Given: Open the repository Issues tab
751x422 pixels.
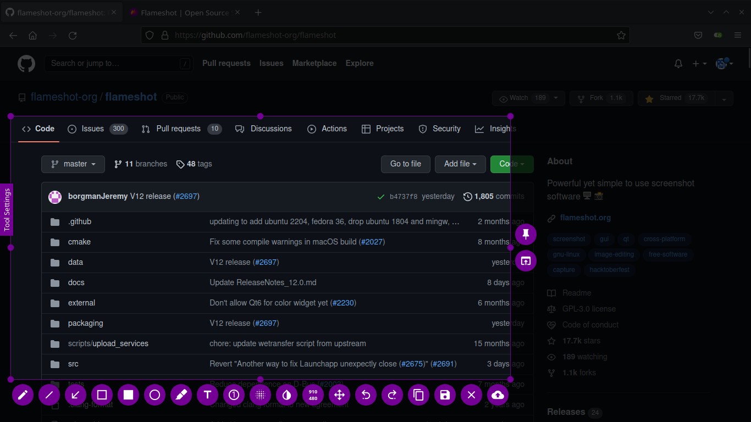Looking at the screenshot, I should pos(97,129).
